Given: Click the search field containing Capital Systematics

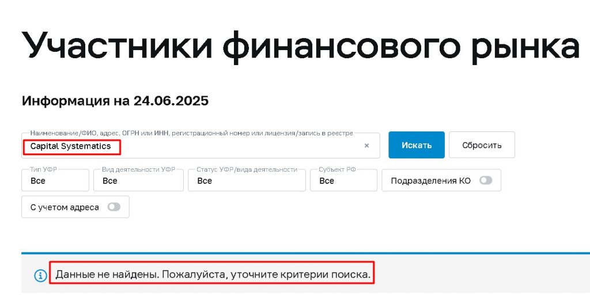Looking at the screenshot, I should tap(201, 146).
